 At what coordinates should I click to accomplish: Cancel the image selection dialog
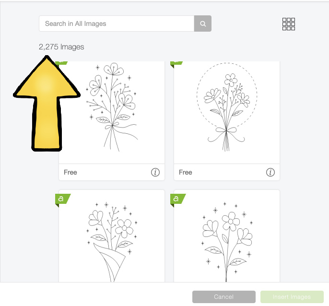pos(224,297)
